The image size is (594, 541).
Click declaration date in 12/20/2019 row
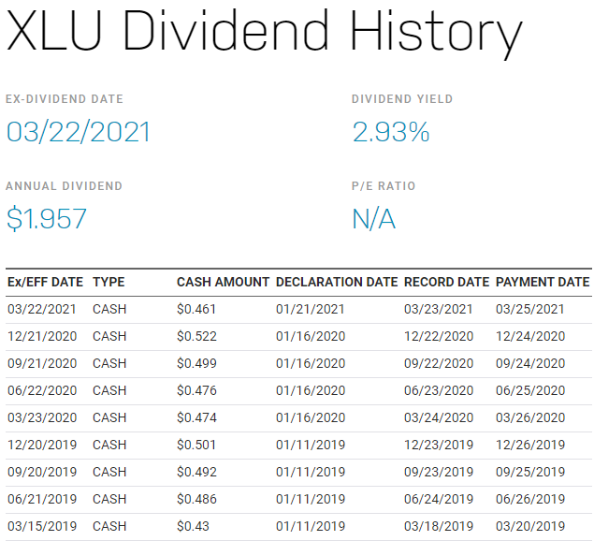tap(311, 445)
